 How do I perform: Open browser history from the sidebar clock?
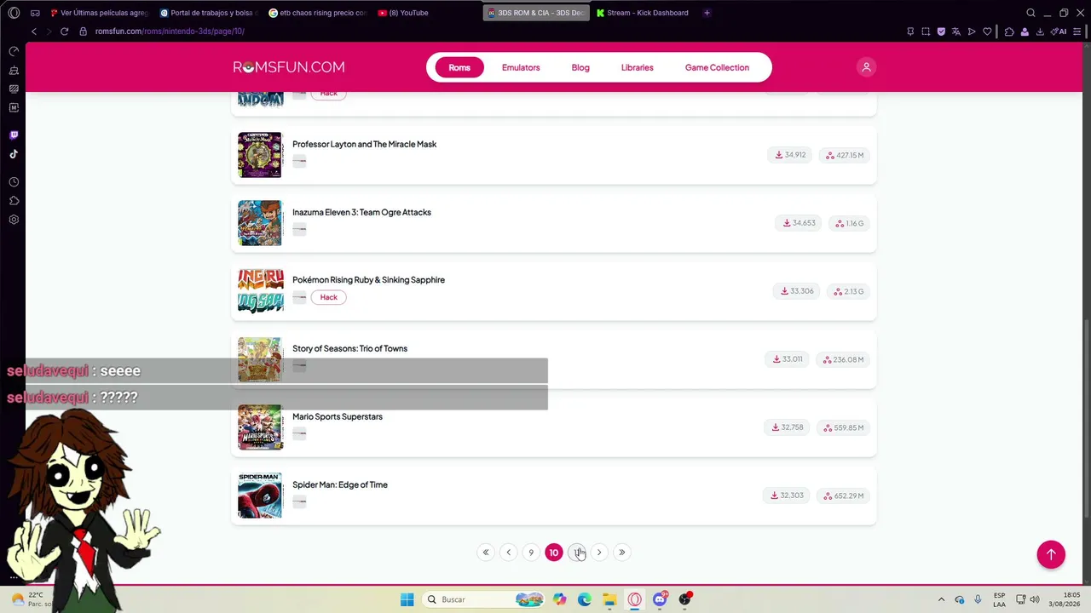pyautogui.click(x=14, y=182)
